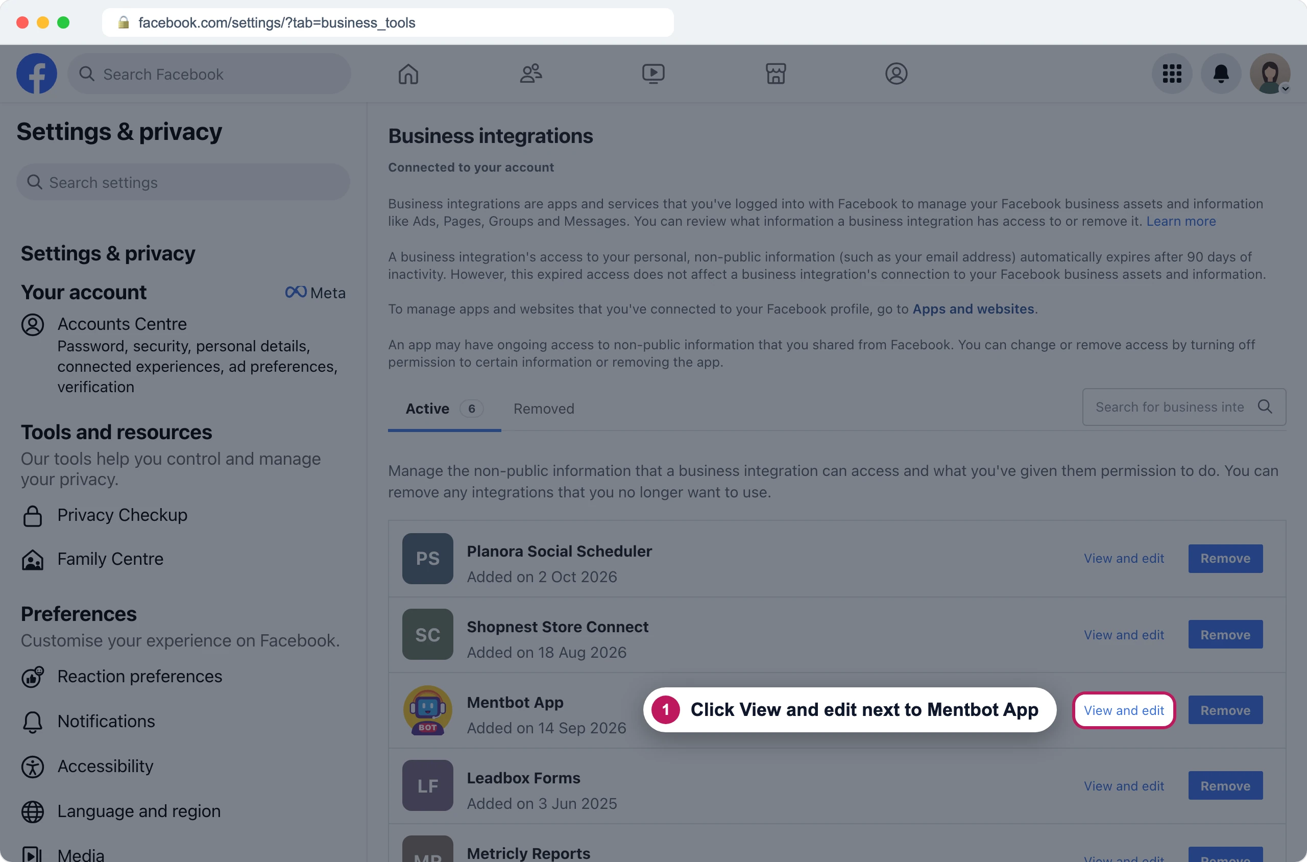Click the Privacy Checkup lock icon
Screen dimensions: 1307x862
pyautogui.click(x=33, y=516)
